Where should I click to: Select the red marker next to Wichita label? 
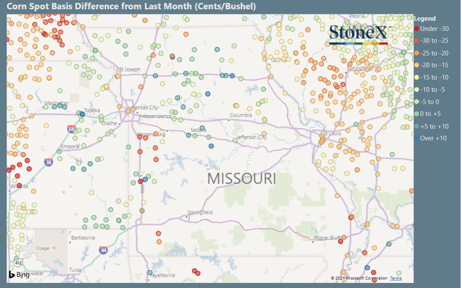point(19,185)
